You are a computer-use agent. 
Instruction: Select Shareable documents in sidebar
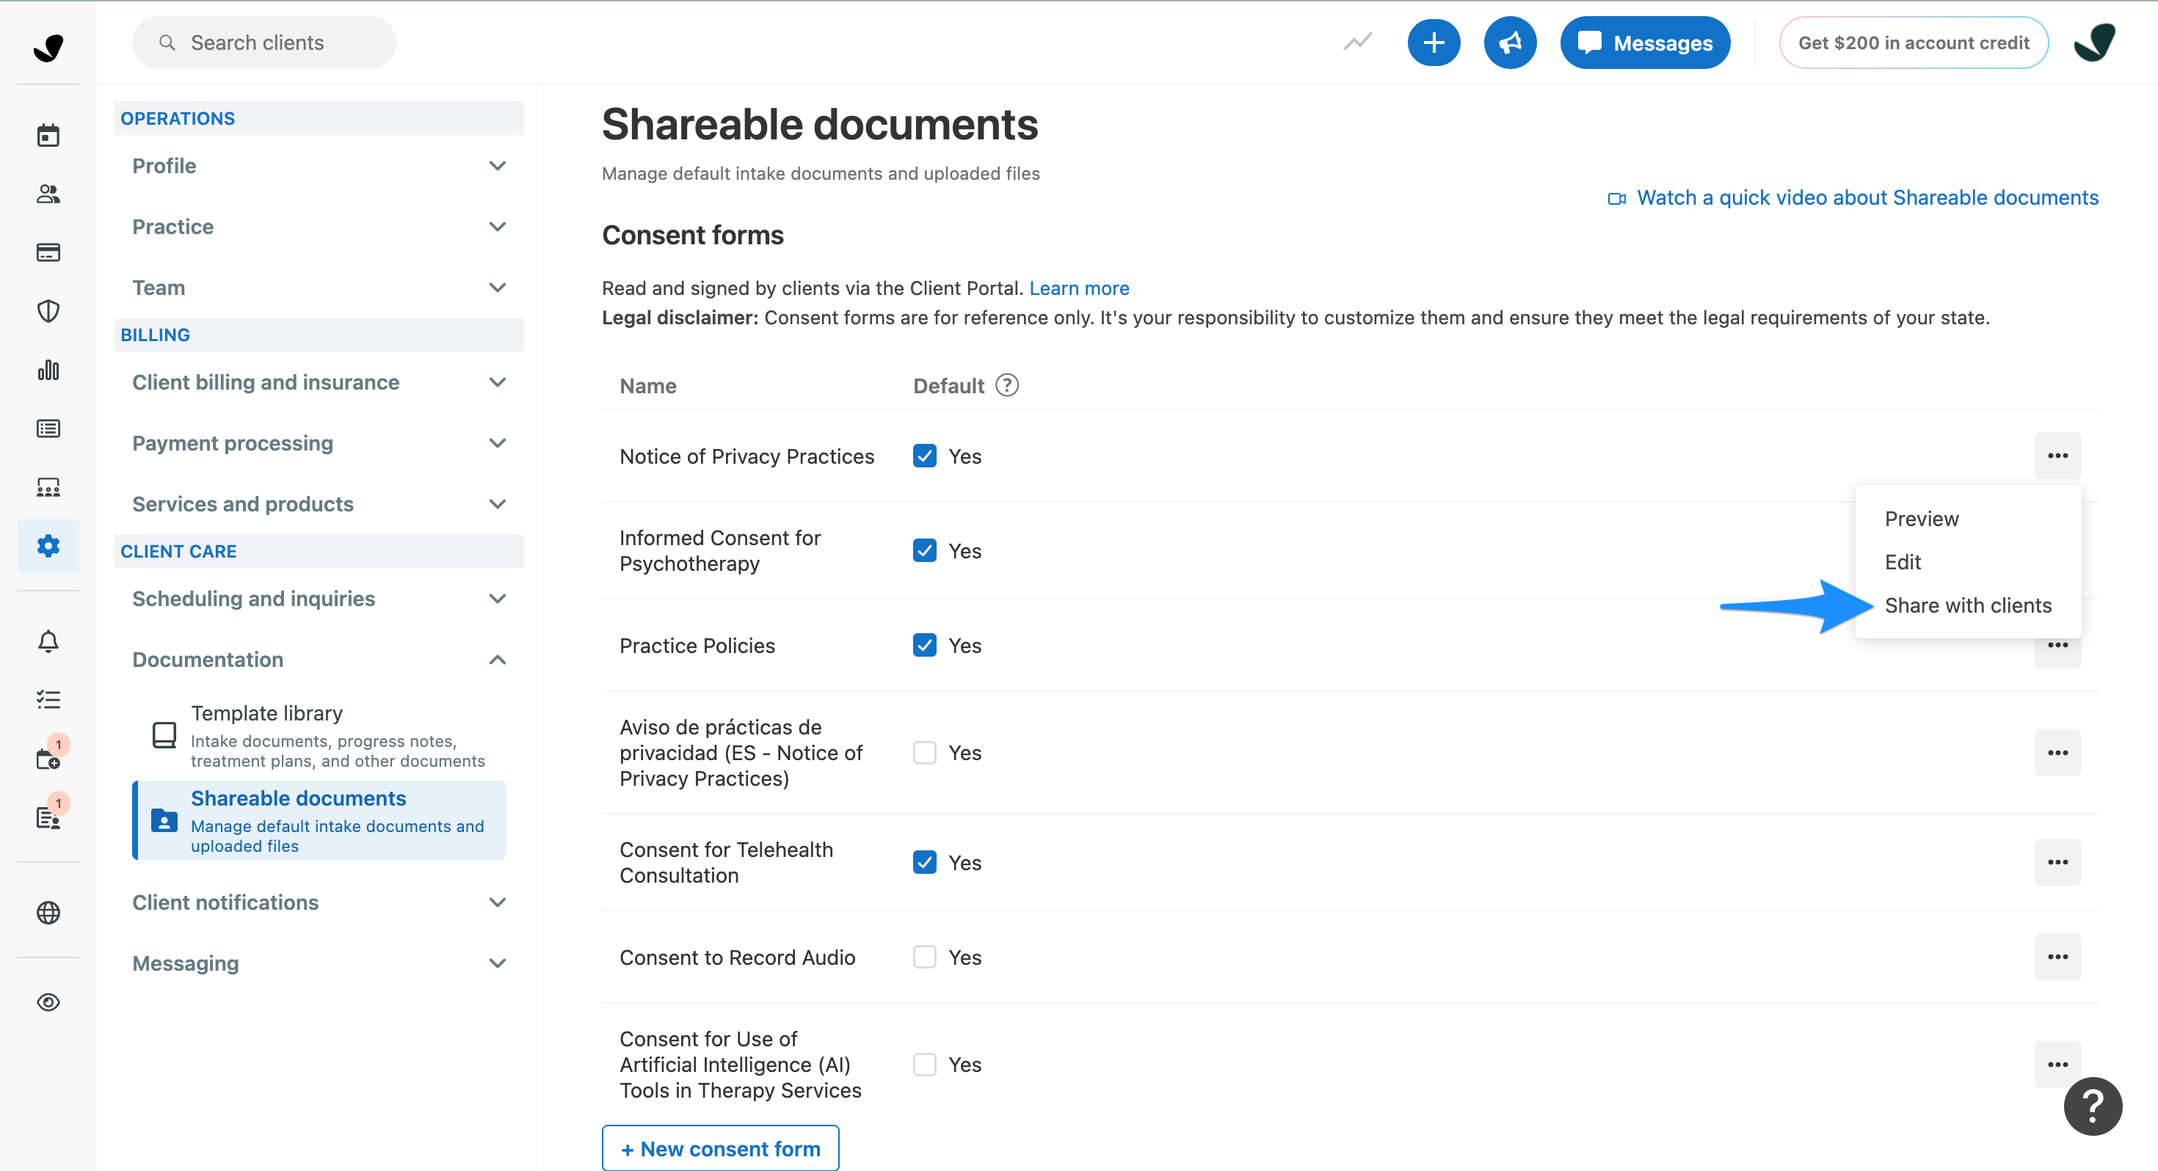319,820
